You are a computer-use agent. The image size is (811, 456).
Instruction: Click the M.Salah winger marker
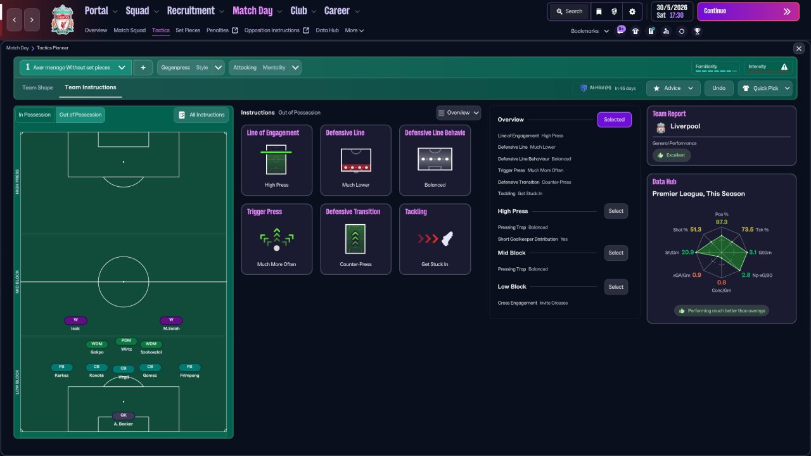click(171, 320)
